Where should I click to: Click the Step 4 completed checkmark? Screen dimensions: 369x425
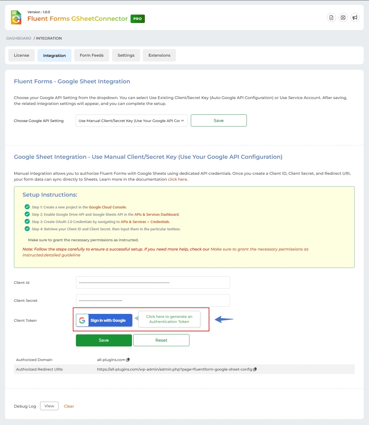click(27, 229)
